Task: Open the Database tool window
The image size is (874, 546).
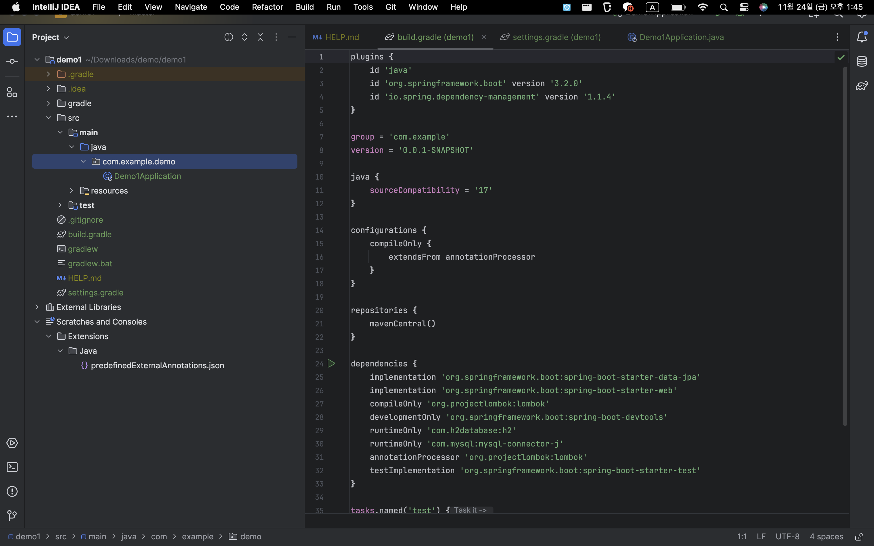Action: point(862,61)
